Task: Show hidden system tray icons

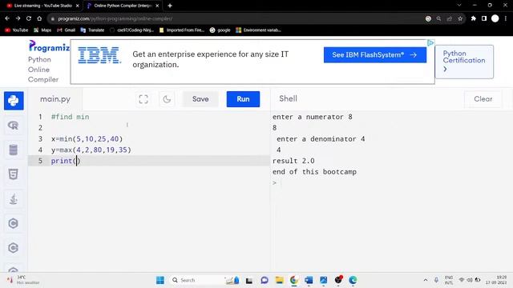Action: point(426,280)
